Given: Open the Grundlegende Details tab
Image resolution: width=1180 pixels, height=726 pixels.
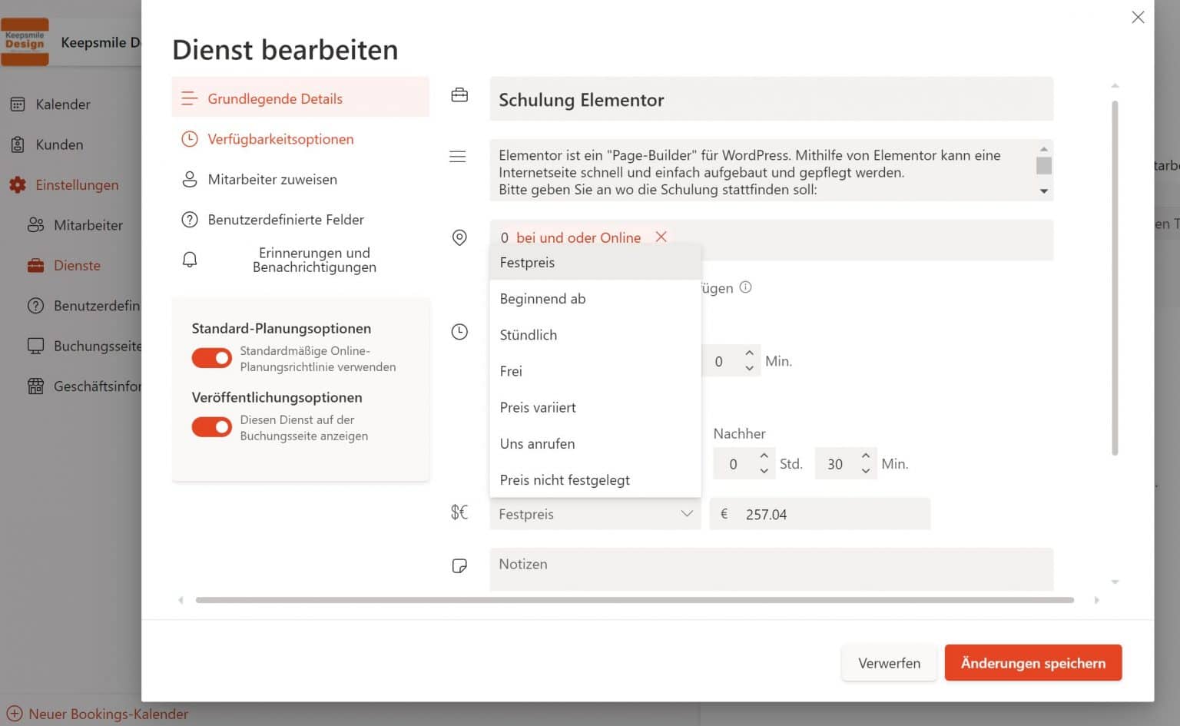Looking at the screenshot, I should [300, 98].
